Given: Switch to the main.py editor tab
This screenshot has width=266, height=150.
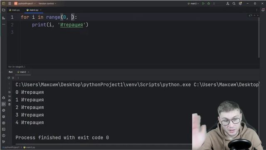Looking at the screenshot, I should 15,10.
